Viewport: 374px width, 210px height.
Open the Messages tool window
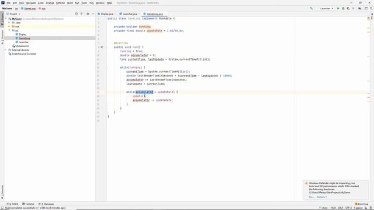tap(46, 204)
